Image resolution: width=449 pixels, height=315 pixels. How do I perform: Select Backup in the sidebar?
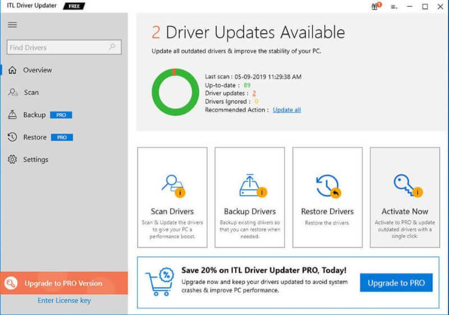34,115
